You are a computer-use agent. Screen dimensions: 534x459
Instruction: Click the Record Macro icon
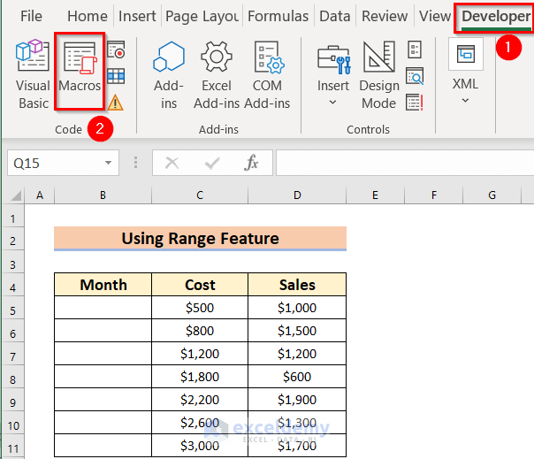pos(116,50)
